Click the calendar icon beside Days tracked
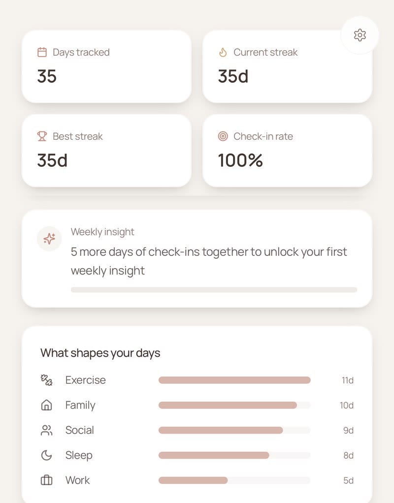The image size is (394, 503). [x=42, y=52]
